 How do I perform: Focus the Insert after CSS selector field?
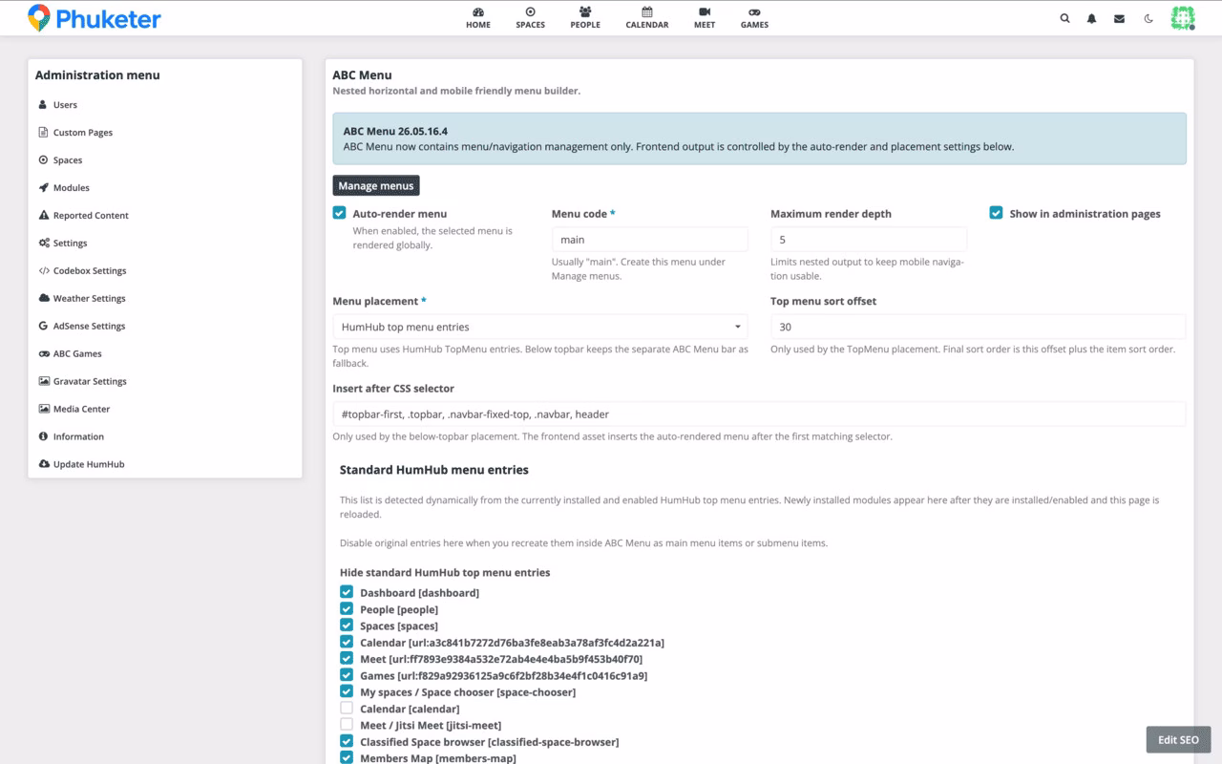[x=759, y=414]
